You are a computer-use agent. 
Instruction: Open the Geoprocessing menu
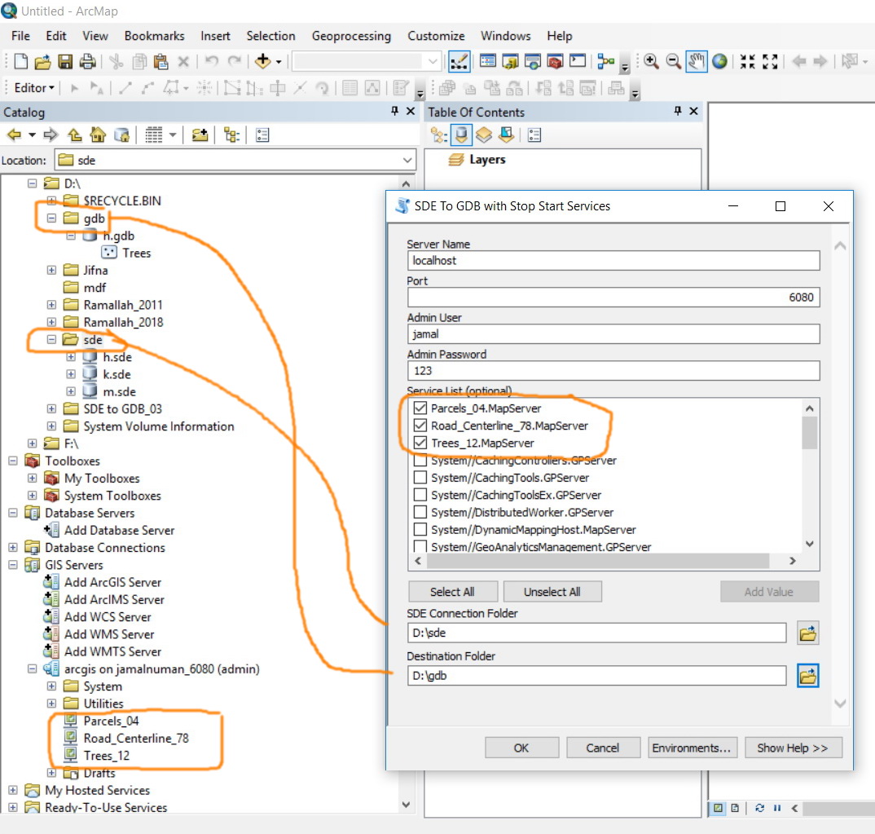[352, 36]
